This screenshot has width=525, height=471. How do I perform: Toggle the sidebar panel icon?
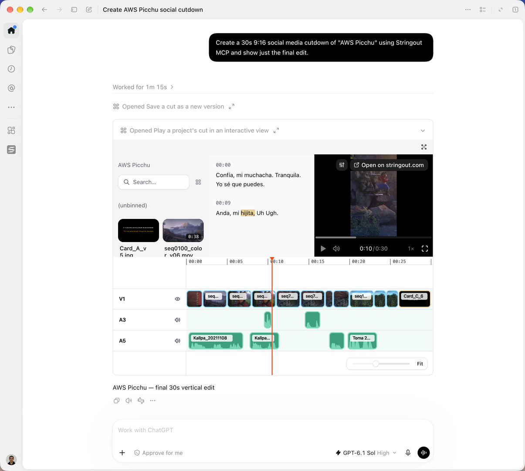[x=74, y=10]
